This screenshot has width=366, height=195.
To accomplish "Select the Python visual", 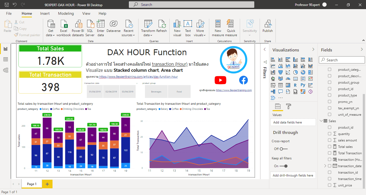I will tap(303, 85).
